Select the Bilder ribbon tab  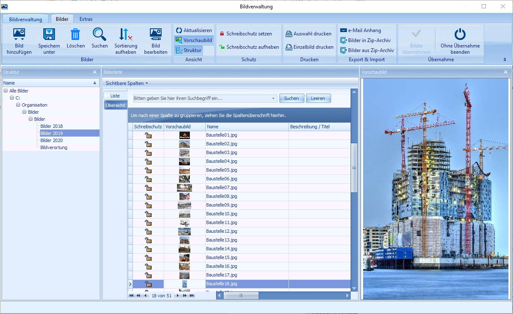[x=62, y=19]
